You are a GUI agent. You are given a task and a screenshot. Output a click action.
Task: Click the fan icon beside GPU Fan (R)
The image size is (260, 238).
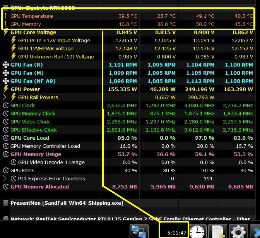(6, 65)
